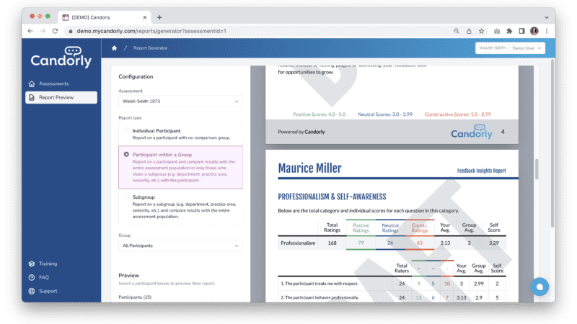Select Participant within a Group radio

126,155
